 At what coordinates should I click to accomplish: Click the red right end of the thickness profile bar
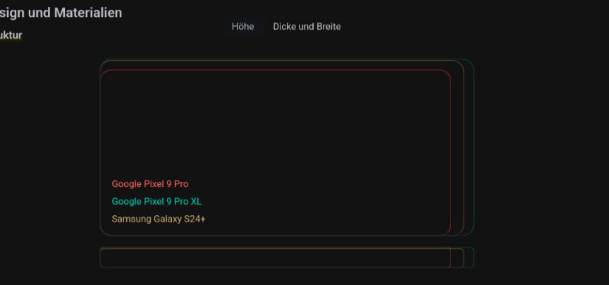[x=450, y=257]
